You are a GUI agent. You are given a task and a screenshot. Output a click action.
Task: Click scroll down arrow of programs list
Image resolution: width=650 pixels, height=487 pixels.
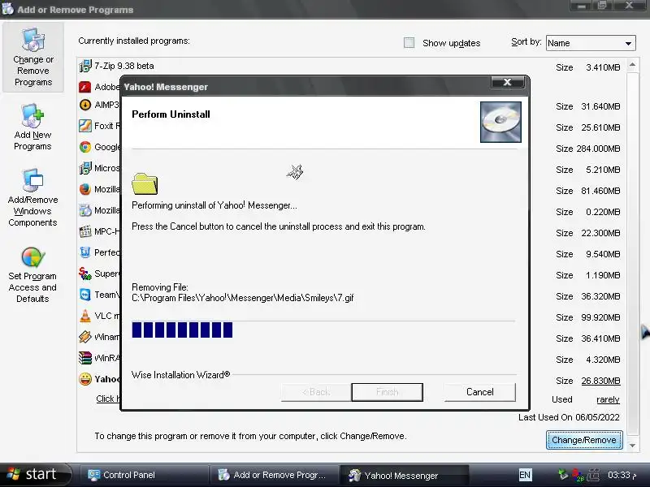click(633, 446)
